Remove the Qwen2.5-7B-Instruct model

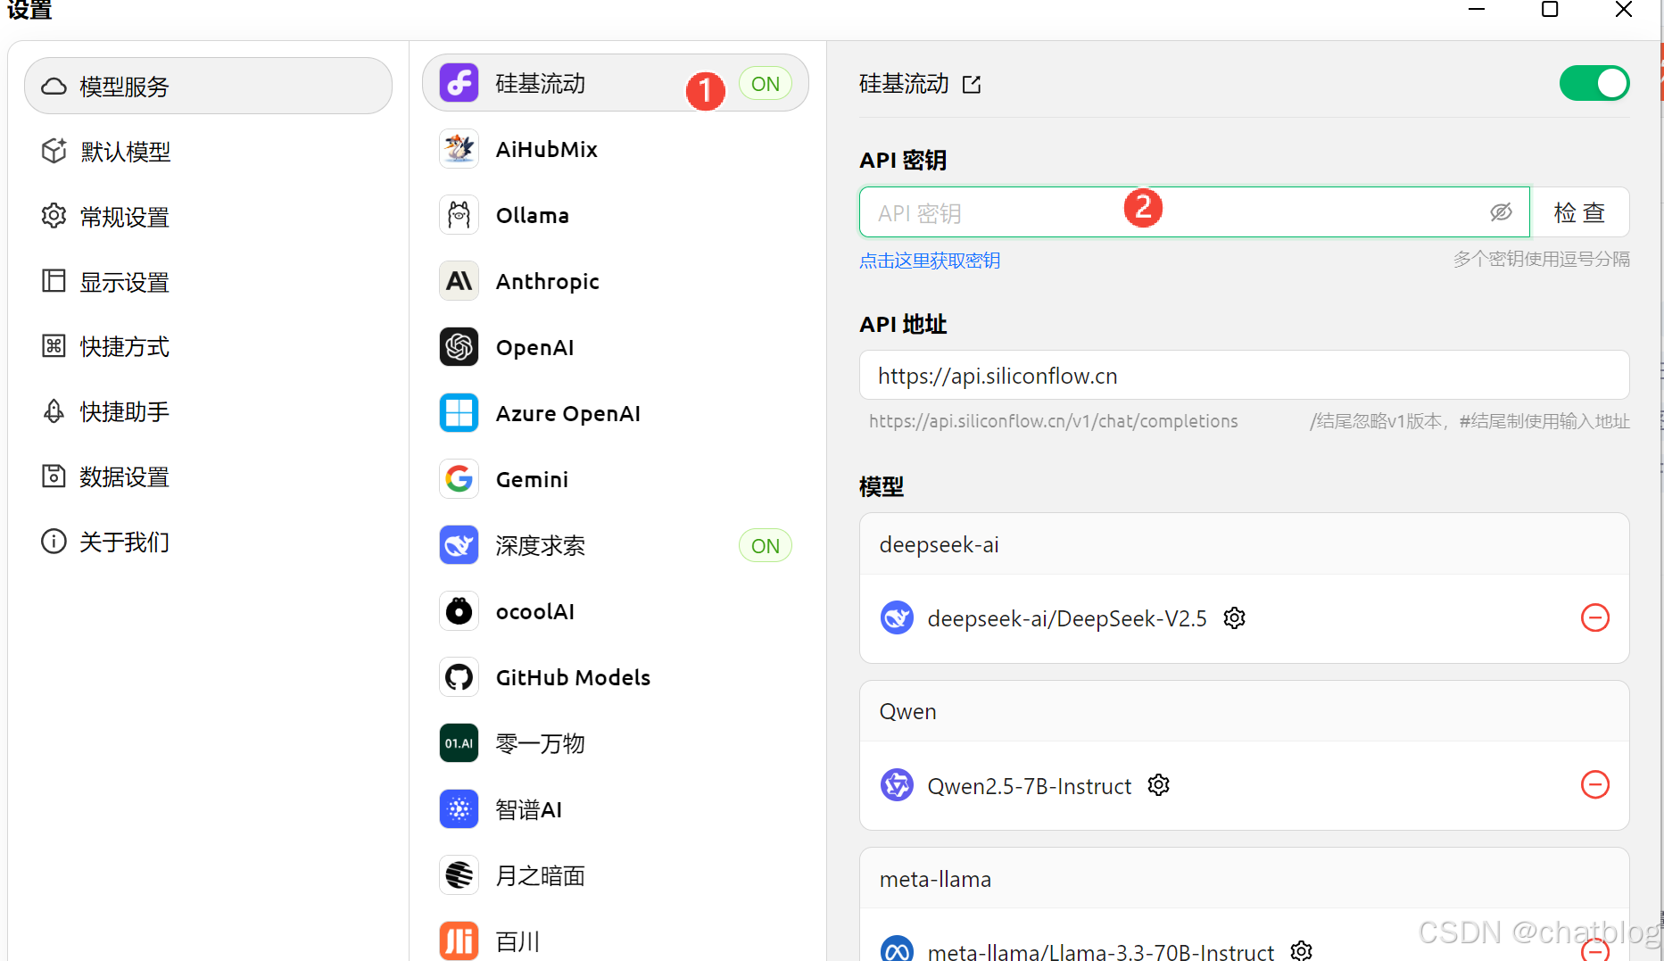(x=1595, y=785)
